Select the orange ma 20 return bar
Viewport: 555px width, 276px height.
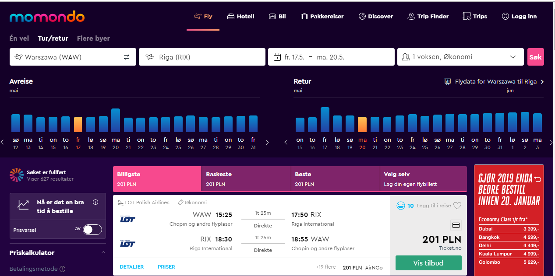(362, 125)
